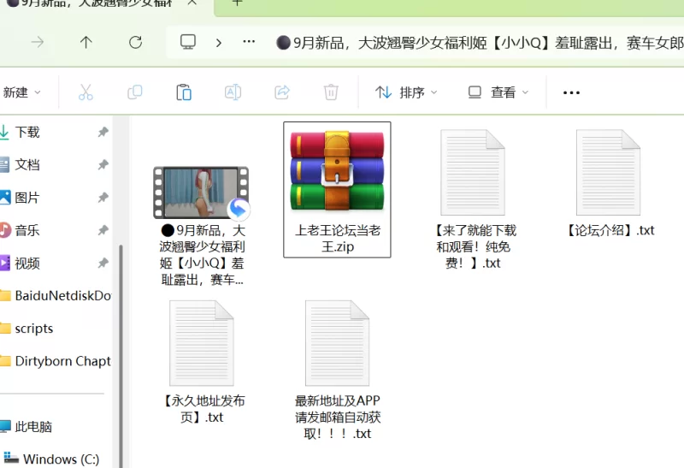Click the Rename icon in toolbar

(x=233, y=92)
